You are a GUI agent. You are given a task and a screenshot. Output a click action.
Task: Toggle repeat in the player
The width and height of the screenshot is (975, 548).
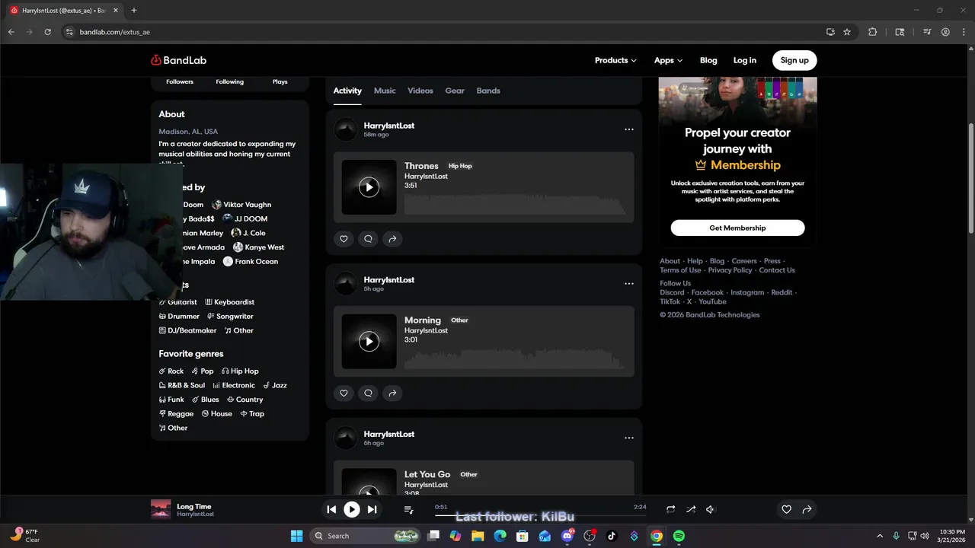tap(670, 510)
